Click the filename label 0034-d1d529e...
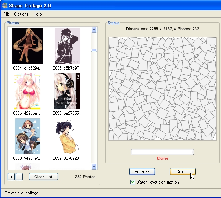This screenshot has width=221, height=198. coord(27,68)
